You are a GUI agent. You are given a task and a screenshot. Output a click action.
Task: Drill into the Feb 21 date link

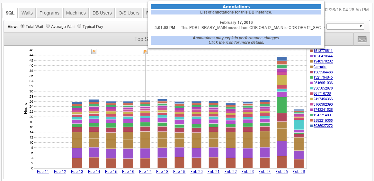213,172
